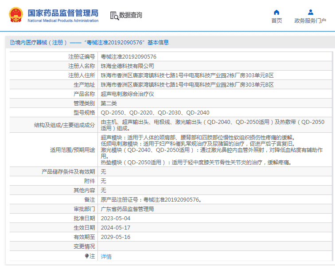The width and height of the screenshot is (335, 266).
Task: Open the 数据查询 page label
Action: [131, 16]
